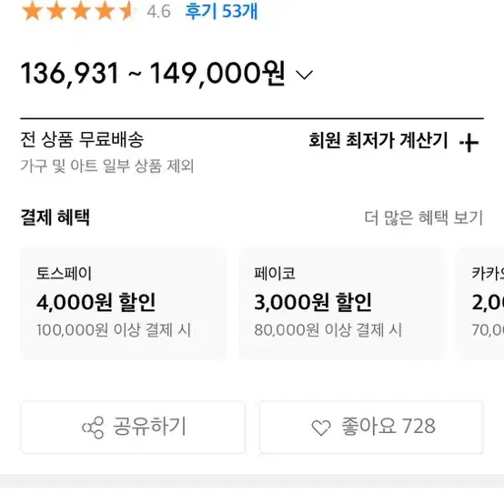Screen dimensions: 504x504
Task: Open the 후기 53개 reviews link
Action: [221, 12]
